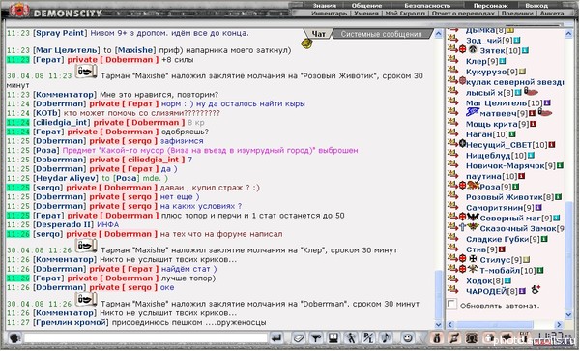The width and height of the screenshot is (580, 351).
Task: Open the Безопасность menu
Action: pos(427,5)
